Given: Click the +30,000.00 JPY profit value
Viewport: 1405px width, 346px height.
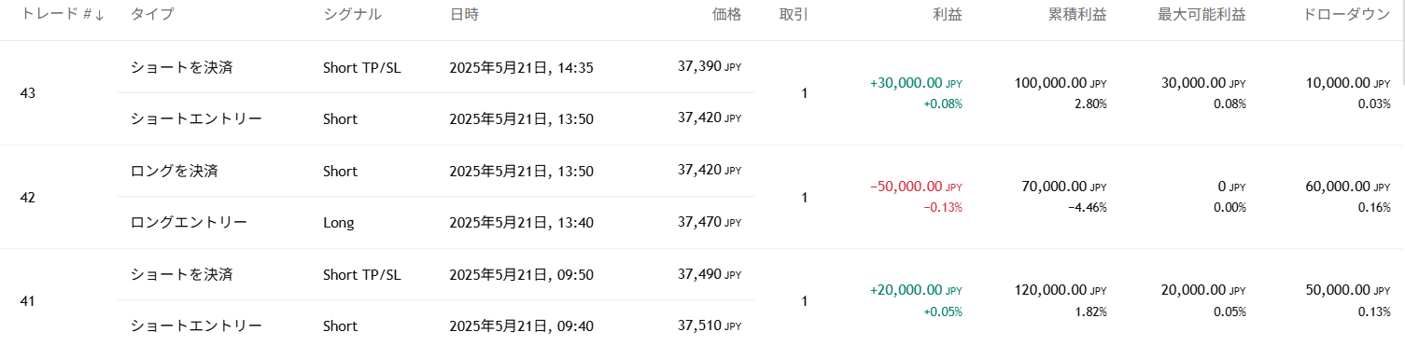Looking at the screenshot, I should click(x=916, y=83).
